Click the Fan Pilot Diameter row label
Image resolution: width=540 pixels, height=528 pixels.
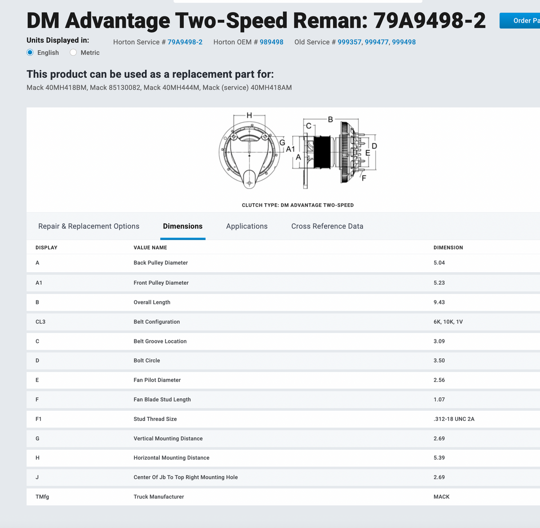(157, 380)
